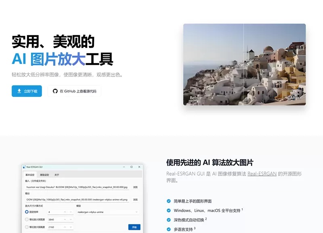The image size is (323, 233).
Task: Open the 关于 tab
Action: click(x=57, y=175)
